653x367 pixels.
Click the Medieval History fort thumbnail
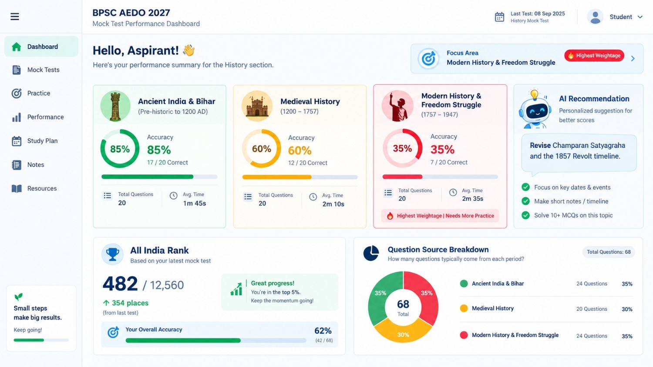(x=257, y=106)
